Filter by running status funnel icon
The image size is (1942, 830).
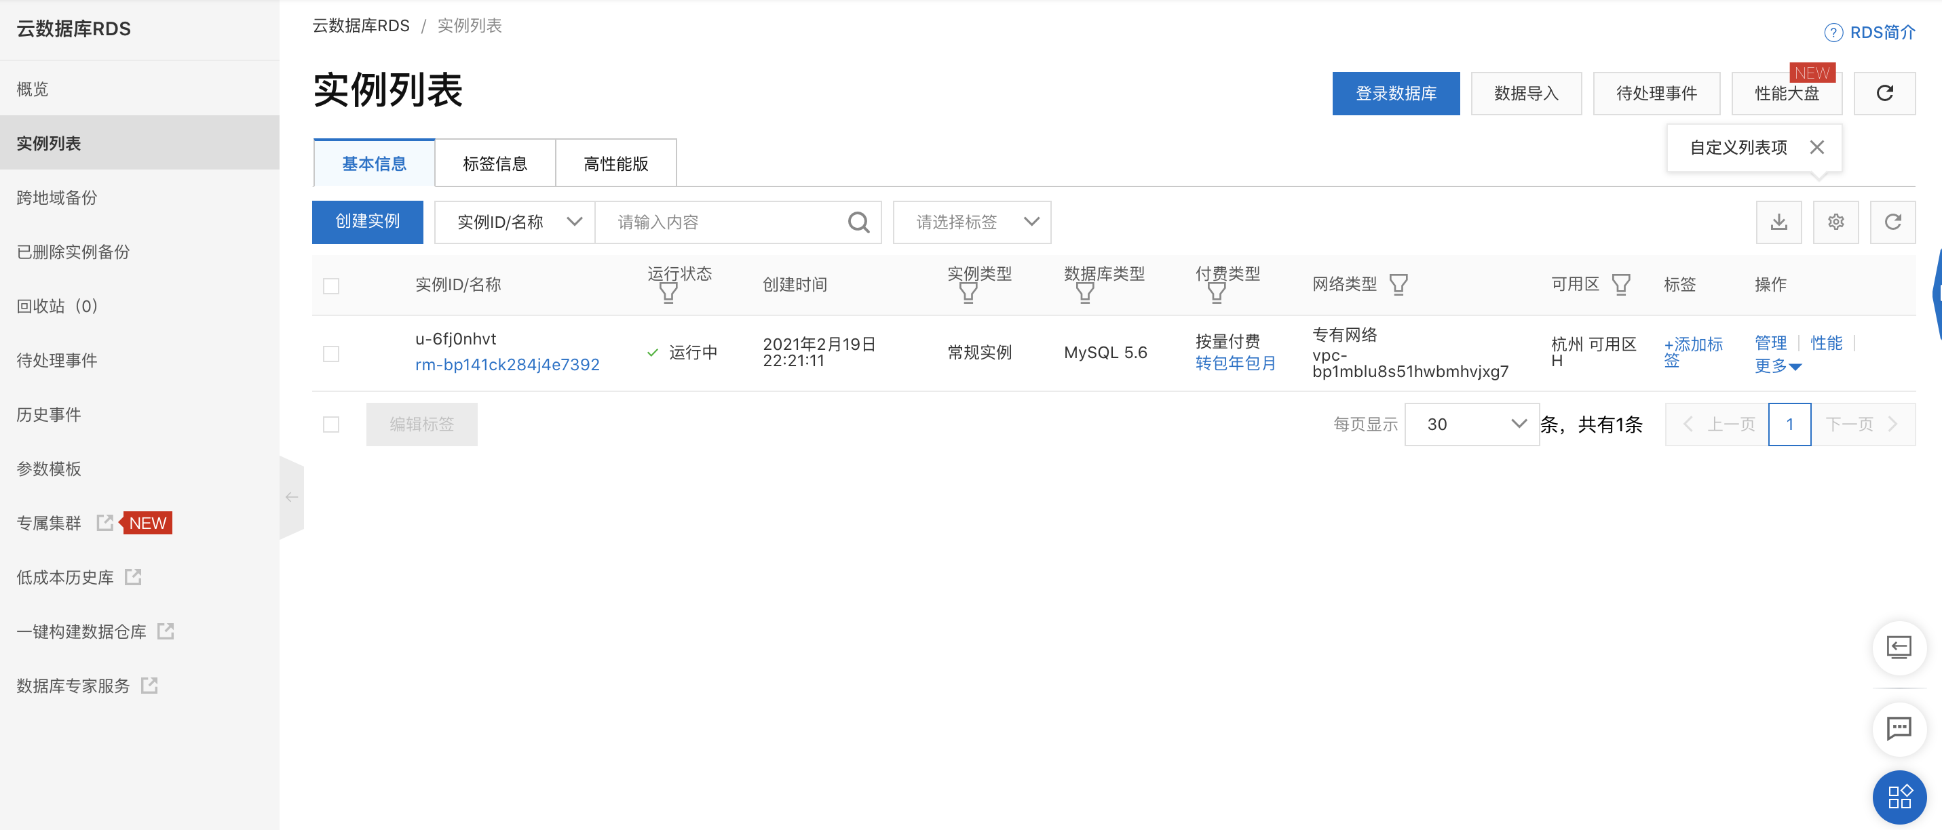(668, 293)
